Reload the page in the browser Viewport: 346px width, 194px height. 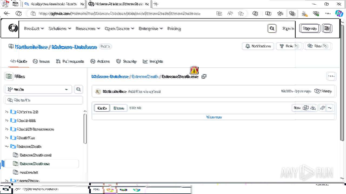[x=19, y=13]
